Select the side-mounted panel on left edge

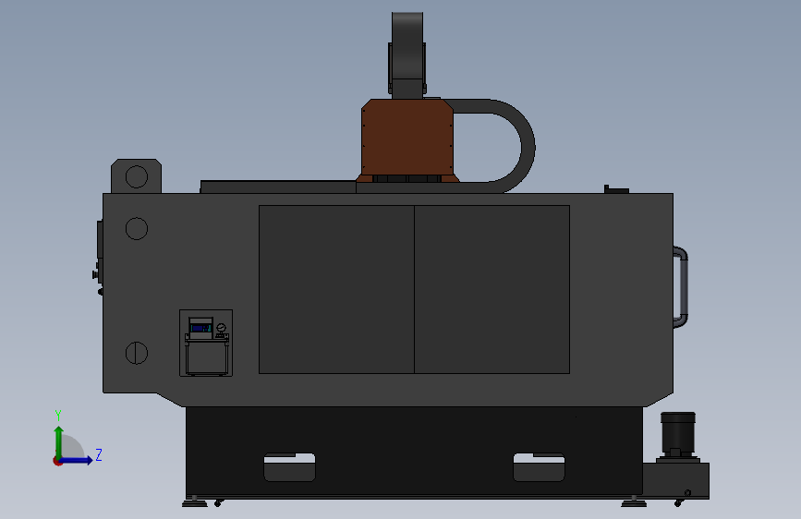(100, 251)
